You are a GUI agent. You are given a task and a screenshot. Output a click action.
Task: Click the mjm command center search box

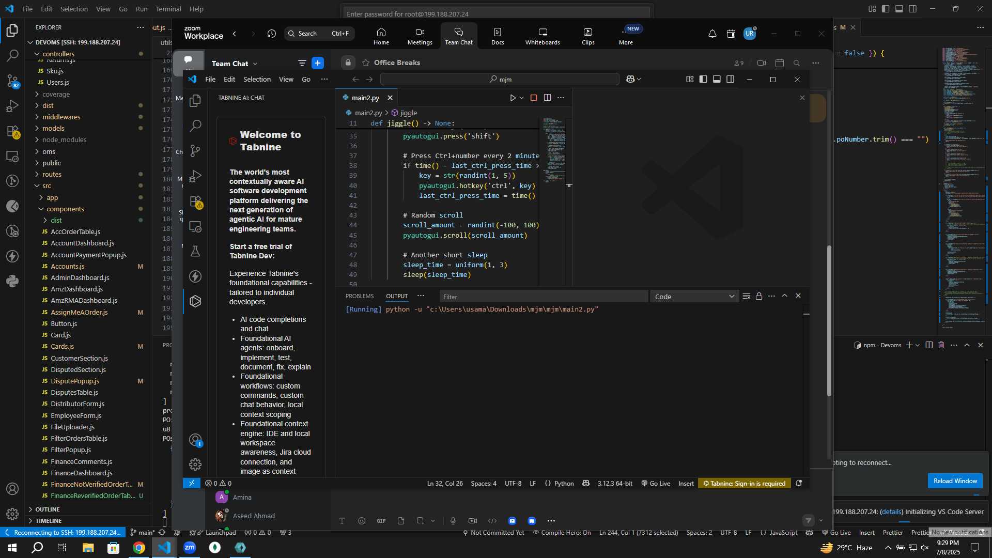(500, 79)
